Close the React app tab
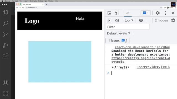The height and width of the screenshot is (99, 177). 43,4
